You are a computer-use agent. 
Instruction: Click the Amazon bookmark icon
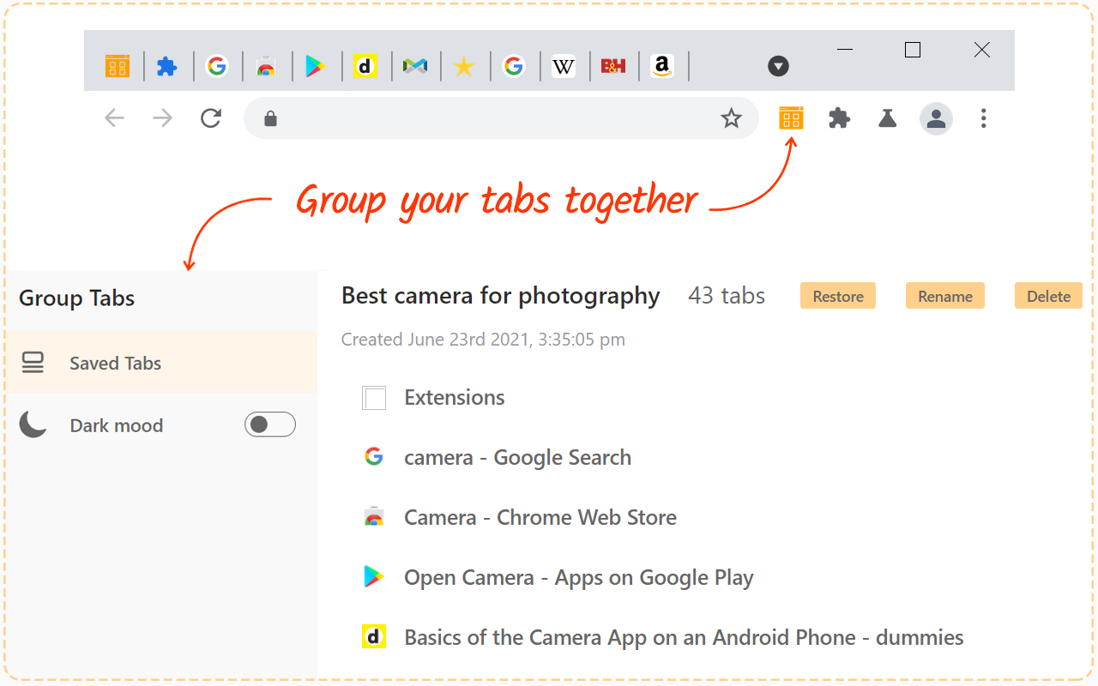click(662, 65)
